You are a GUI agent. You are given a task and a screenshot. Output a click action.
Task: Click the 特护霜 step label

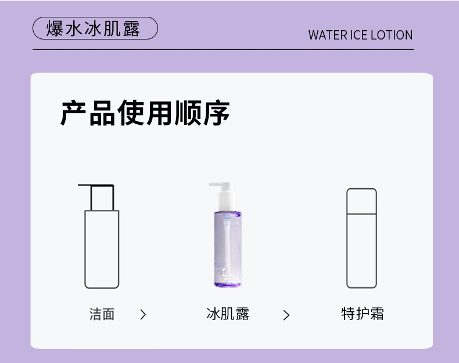[363, 314]
